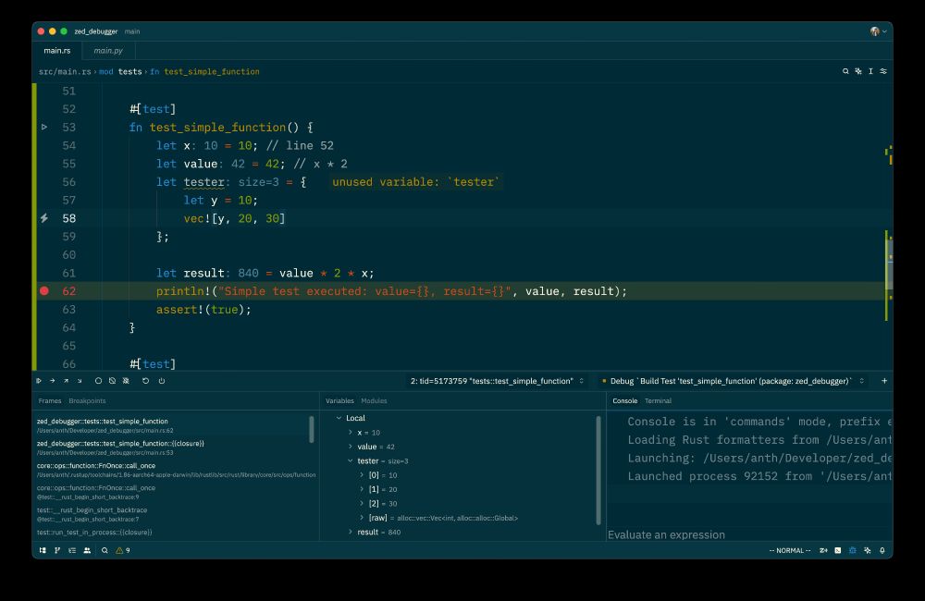Click the step out arrow icon
The image size is (925, 601).
66,381
